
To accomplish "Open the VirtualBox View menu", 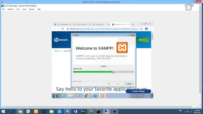I will pyautogui.click(x=18, y=9).
